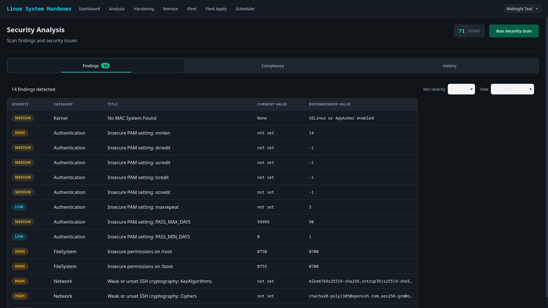This screenshot has width=548, height=308.
Task: Click LOW badge on PASS_MIN_DAYS row
Action: pos(19,237)
